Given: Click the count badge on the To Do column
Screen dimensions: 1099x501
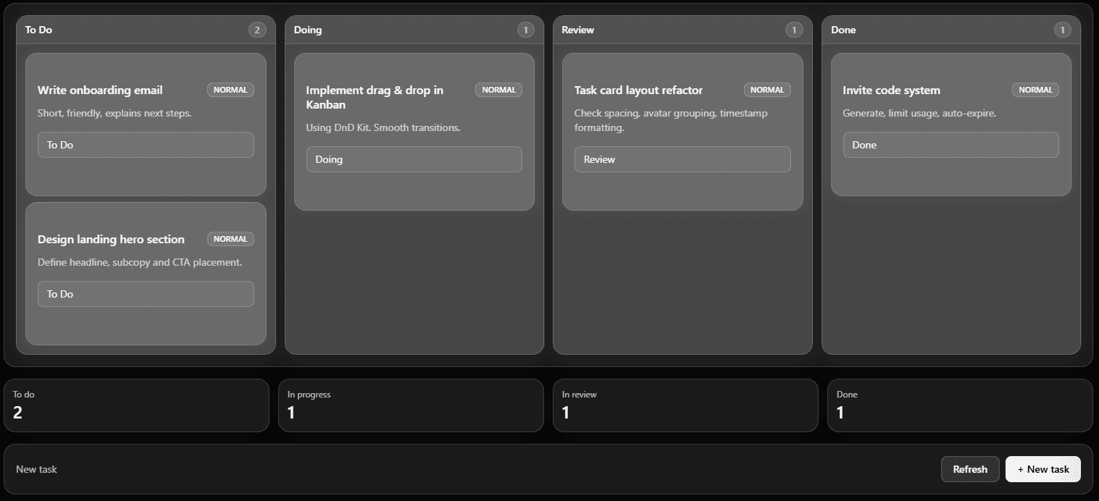Looking at the screenshot, I should click(x=256, y=30).
